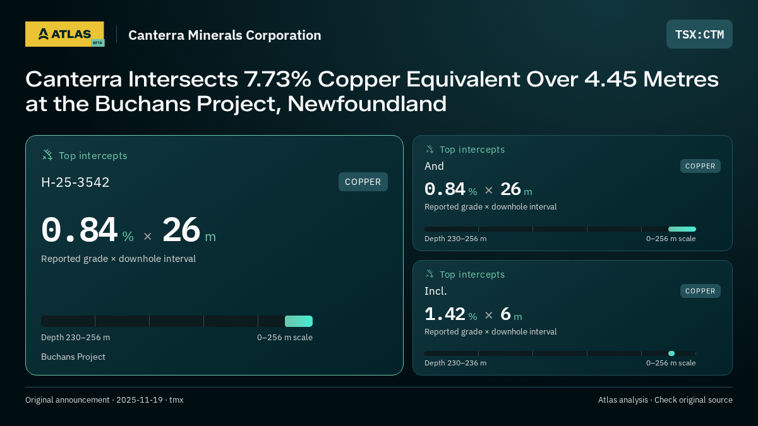
Task: Click the Canterra Minerals Corporation name
Action: click(x=225, y=35)
